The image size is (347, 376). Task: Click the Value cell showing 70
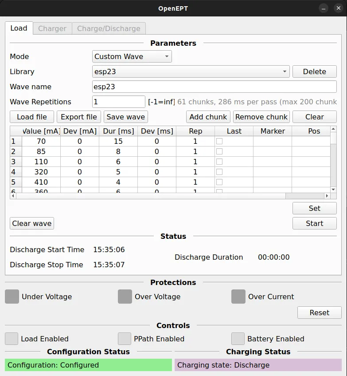(x=41, y=141)
